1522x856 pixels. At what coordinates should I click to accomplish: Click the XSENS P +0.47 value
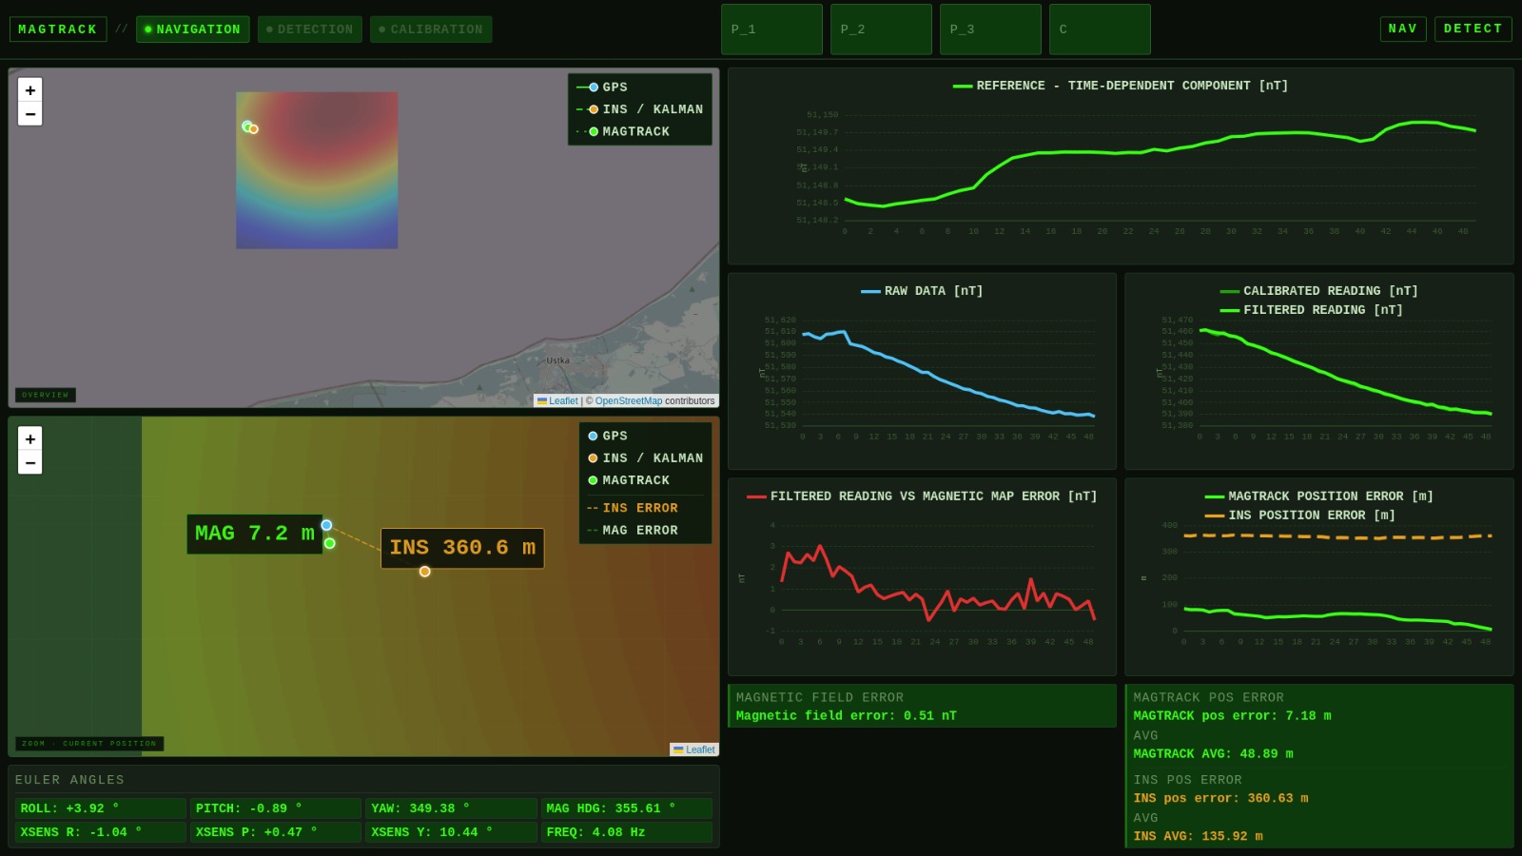coord(276,832)
